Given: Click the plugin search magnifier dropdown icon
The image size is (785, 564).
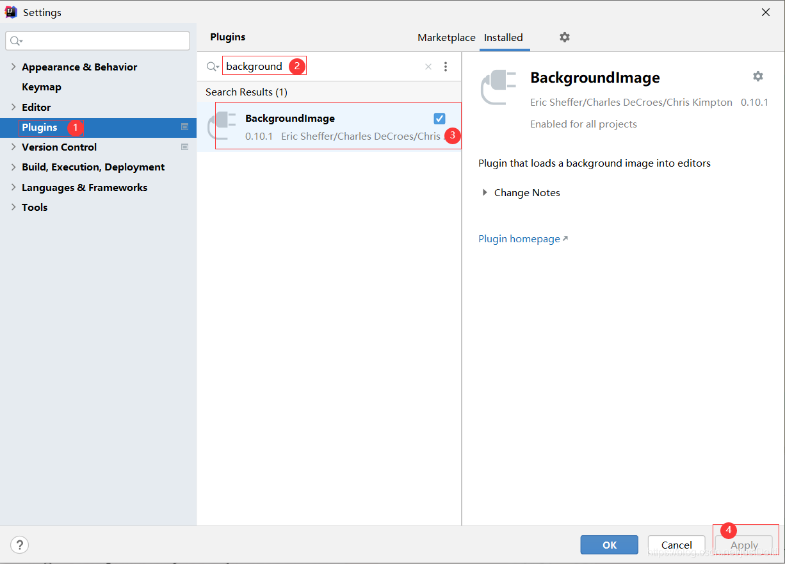Looking at the screenshot, I should (x=212, y=67).
